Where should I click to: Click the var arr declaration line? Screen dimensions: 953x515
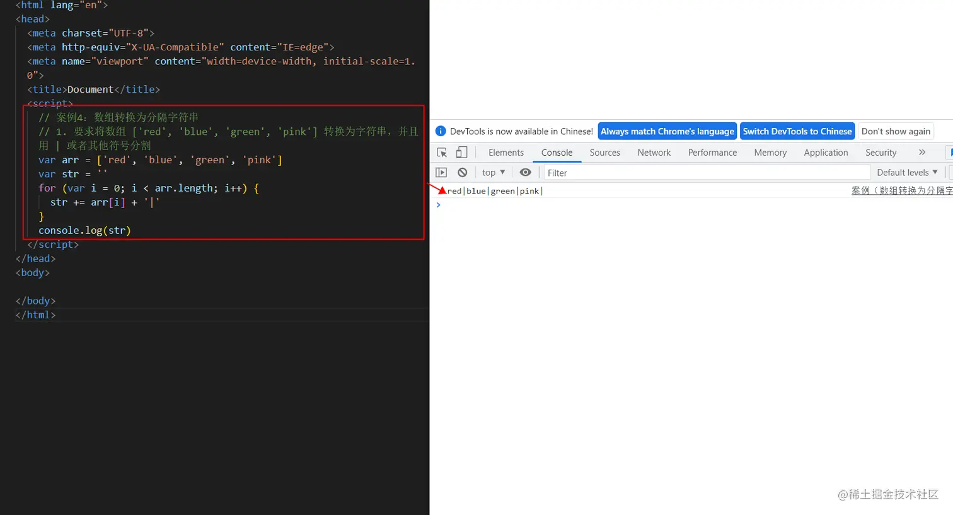[x=160, y=159]
